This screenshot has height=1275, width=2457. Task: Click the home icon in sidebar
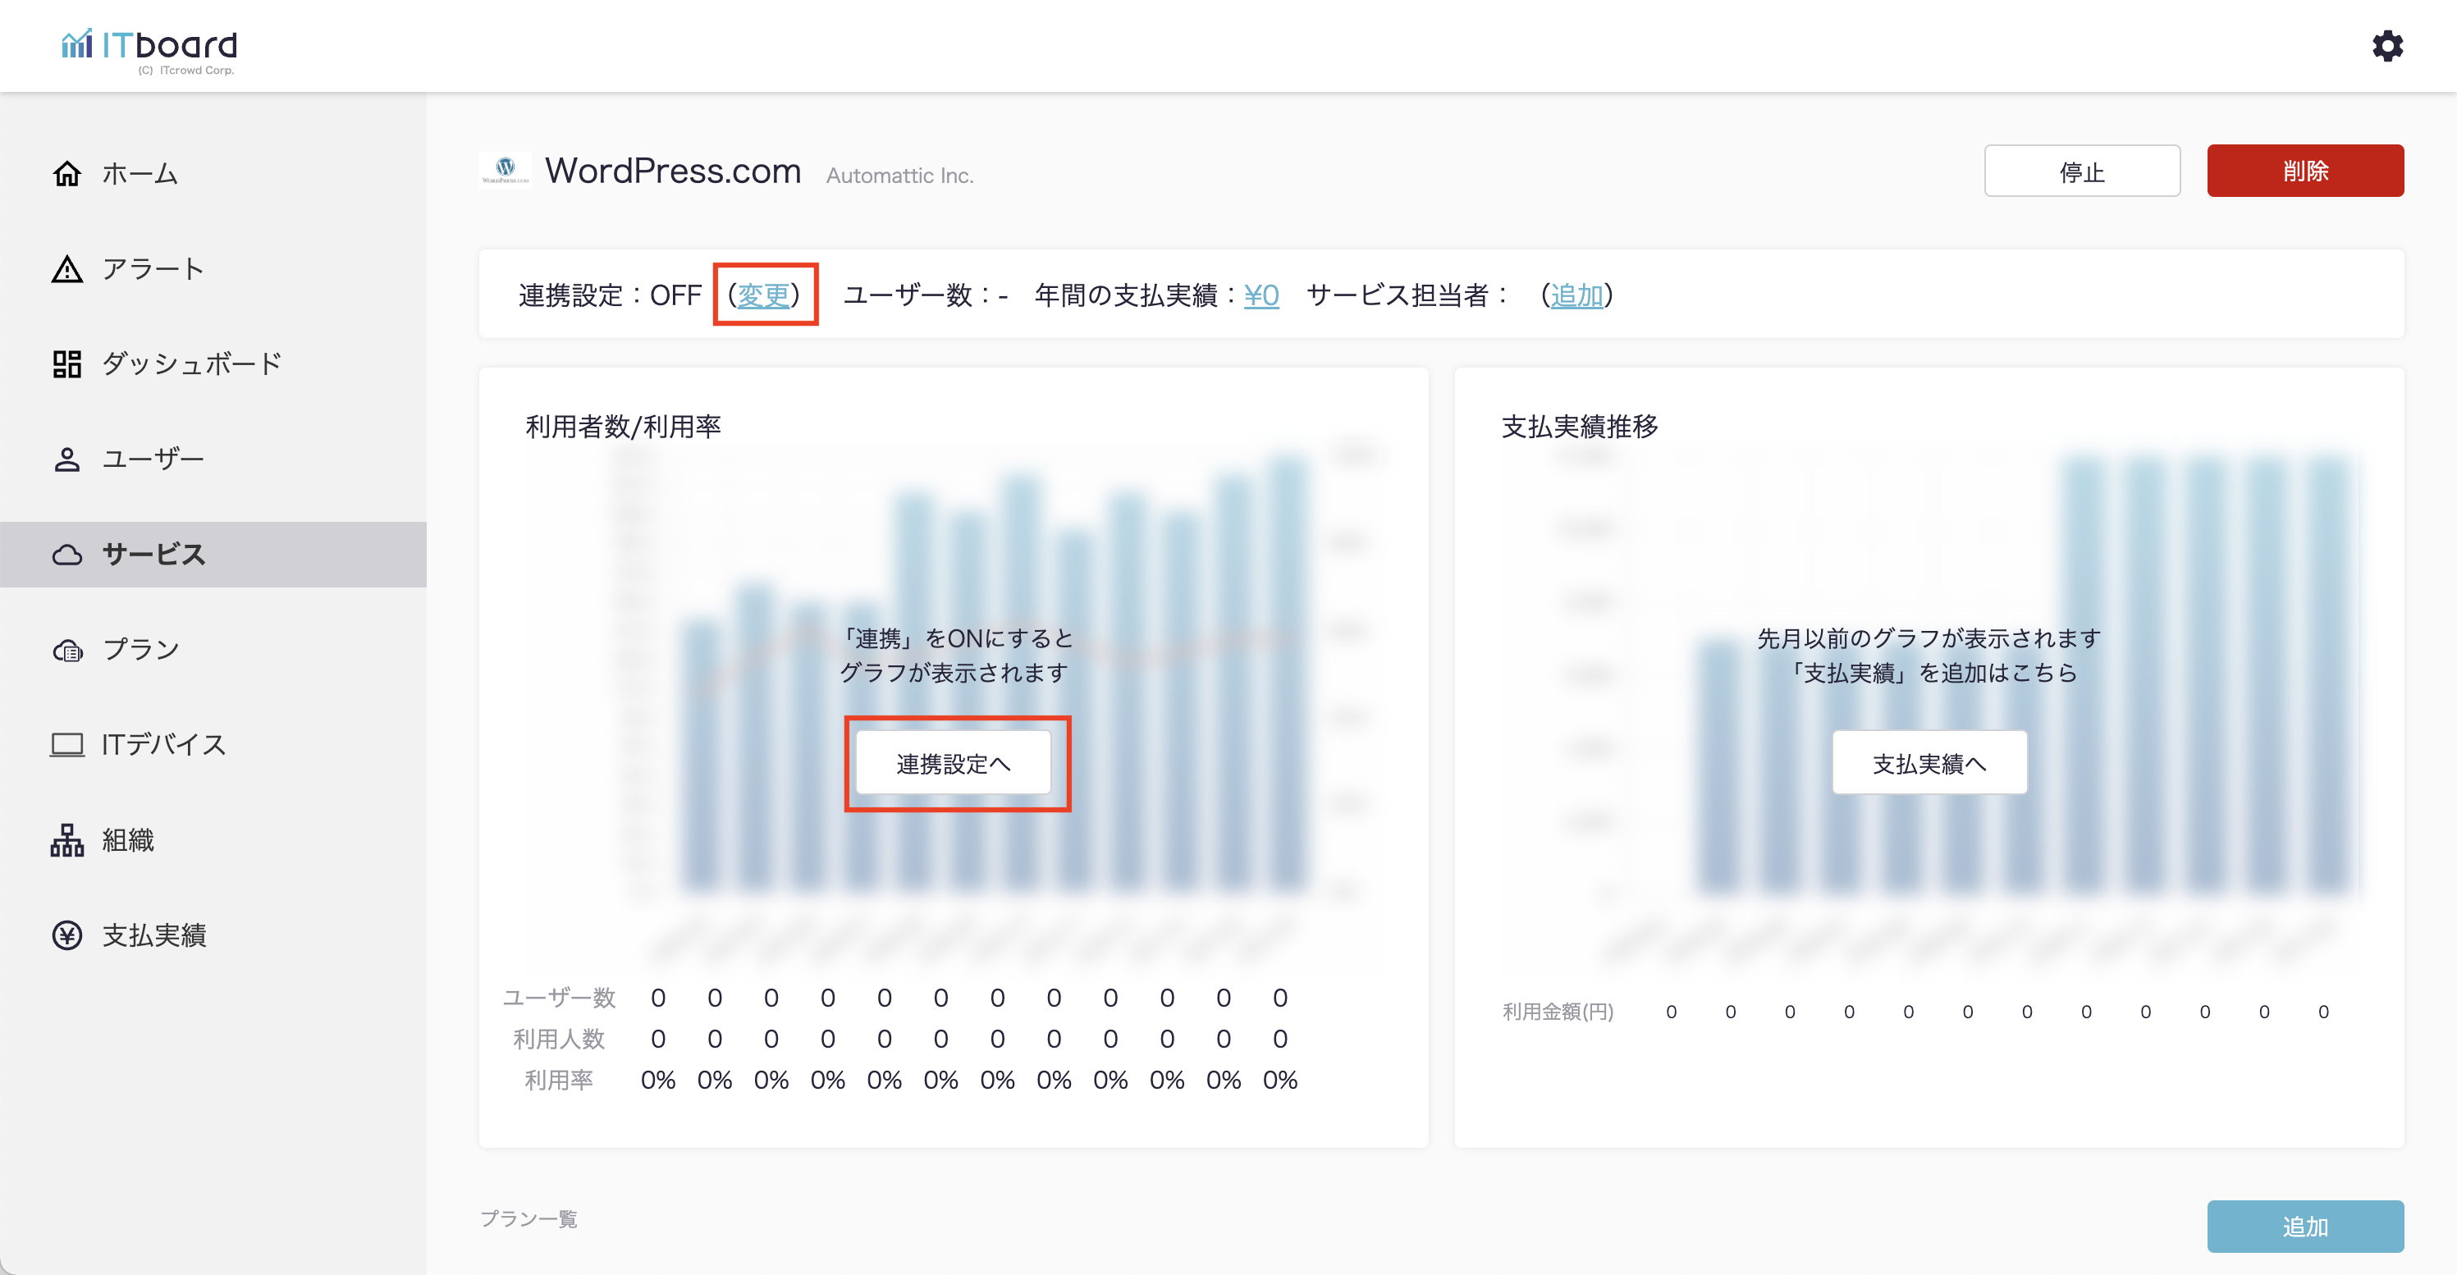(x=66, y=174)
